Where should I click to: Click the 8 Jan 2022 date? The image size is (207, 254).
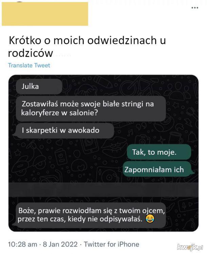click(60, 244)
